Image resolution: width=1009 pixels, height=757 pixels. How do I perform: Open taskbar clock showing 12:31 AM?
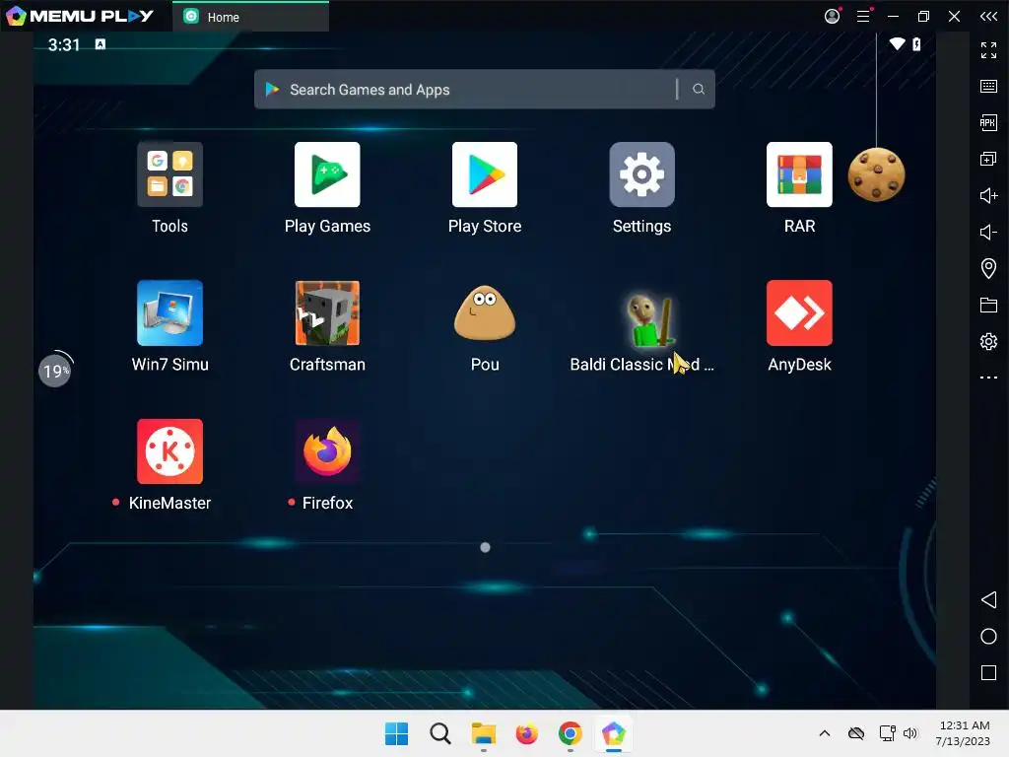pos(964,733)
